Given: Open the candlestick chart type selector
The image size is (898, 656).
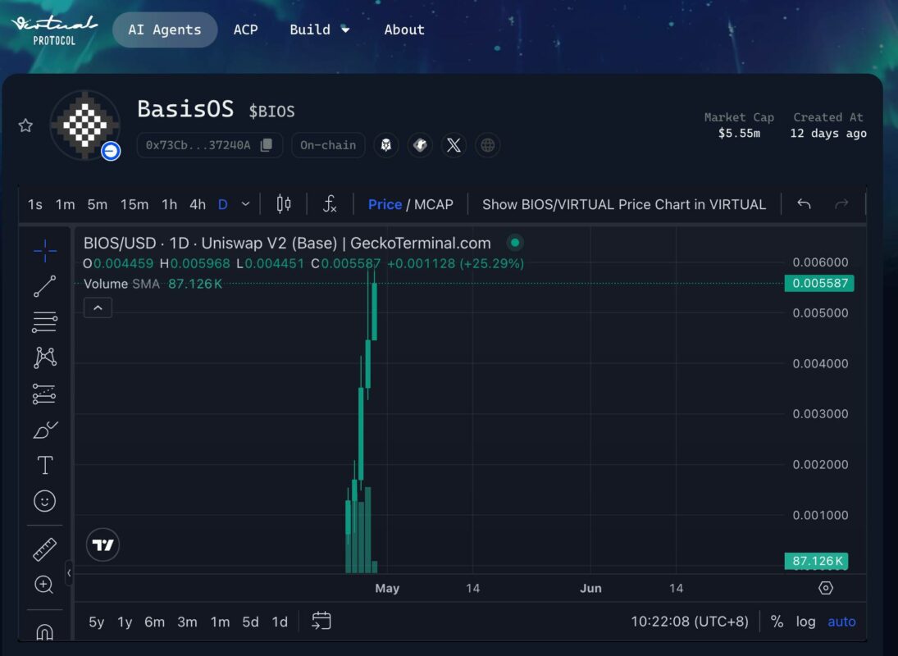Looking at the screenshot, I should pyautogui.click(x=284, y=204).
